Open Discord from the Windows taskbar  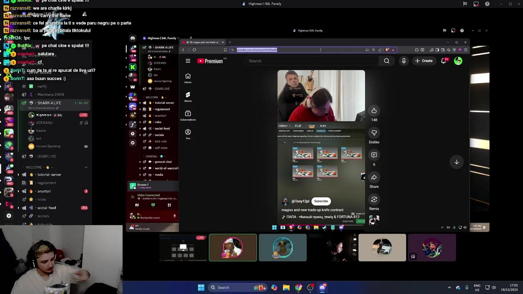[322, 287]
